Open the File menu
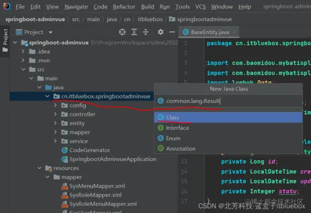The image size is (311, 213). [20, 7]
